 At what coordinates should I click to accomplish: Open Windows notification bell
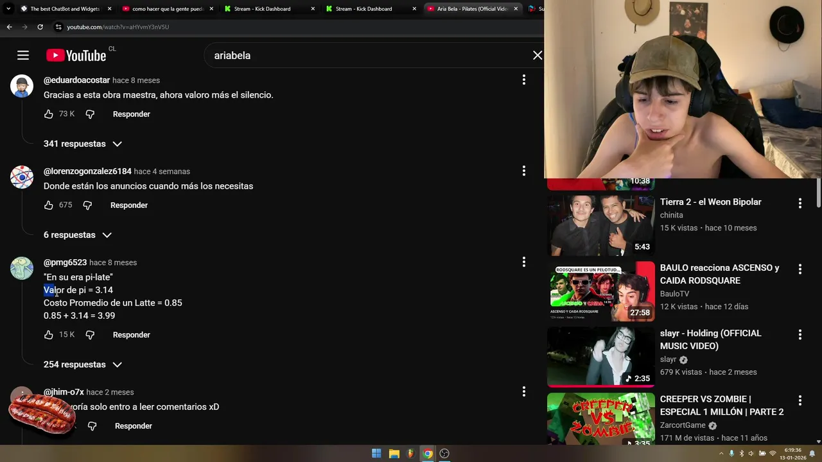click(x=812, y=454)
